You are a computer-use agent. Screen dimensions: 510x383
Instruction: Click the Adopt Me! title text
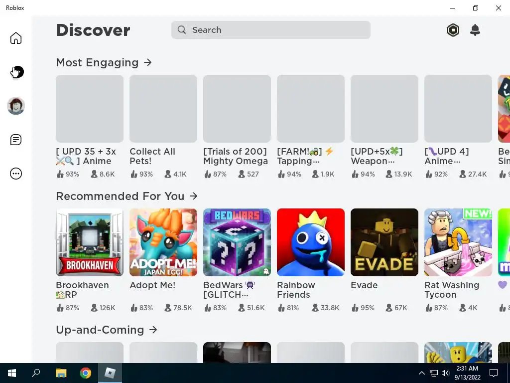tap(152, 285)
